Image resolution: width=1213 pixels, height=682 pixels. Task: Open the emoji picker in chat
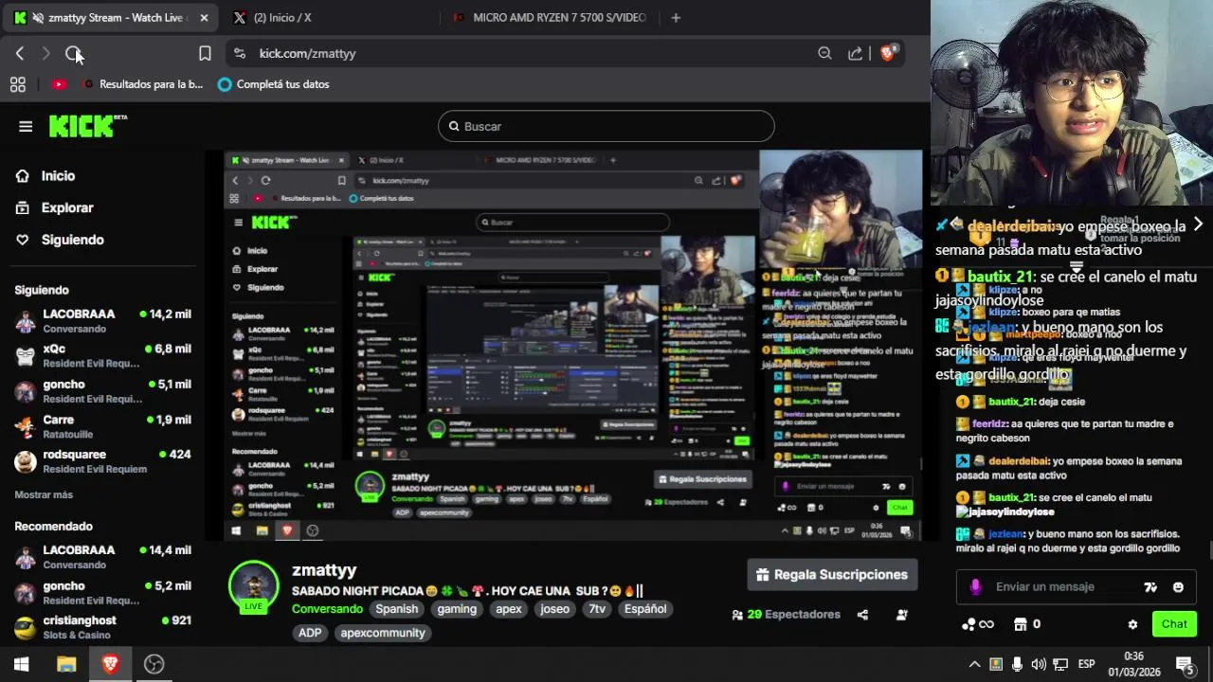tap(1178, 587)
